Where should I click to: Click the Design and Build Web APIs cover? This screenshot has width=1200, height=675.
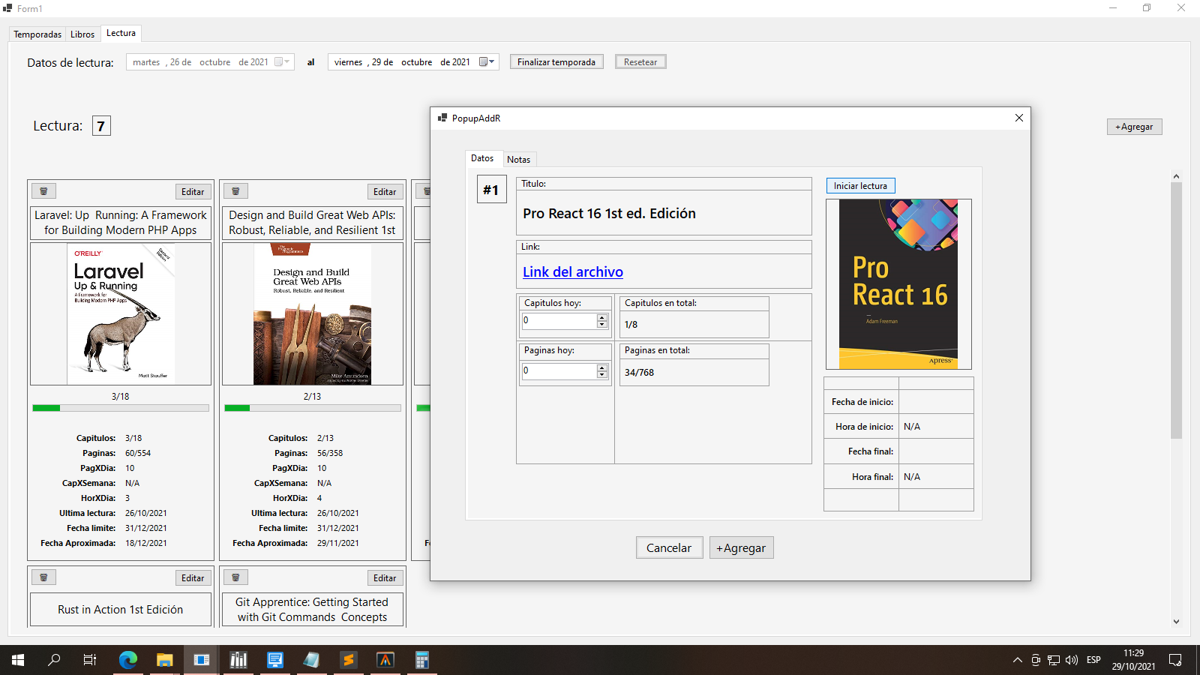[x=312, y=313]
